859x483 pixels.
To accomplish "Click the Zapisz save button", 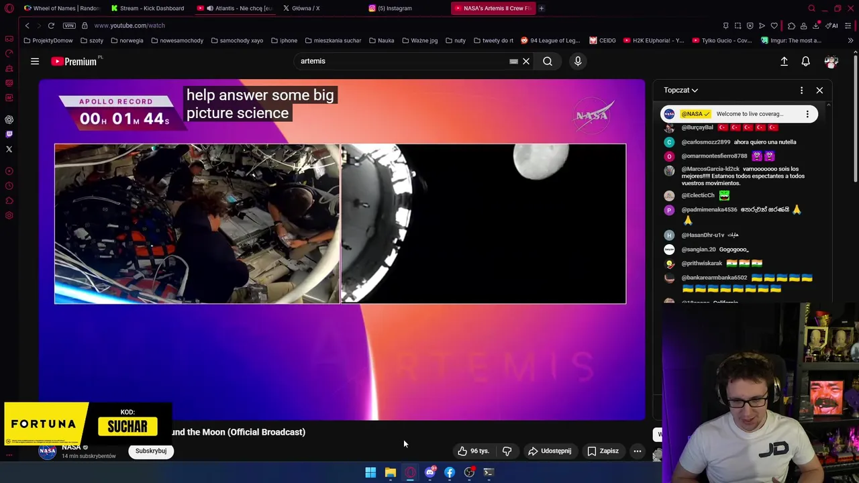I will pos(603,451).
